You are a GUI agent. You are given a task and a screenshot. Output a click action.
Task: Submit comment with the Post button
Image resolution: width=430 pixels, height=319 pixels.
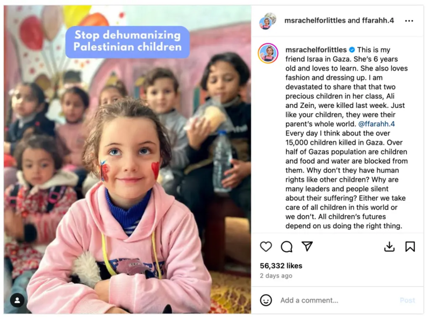click(x=407, y=300)
